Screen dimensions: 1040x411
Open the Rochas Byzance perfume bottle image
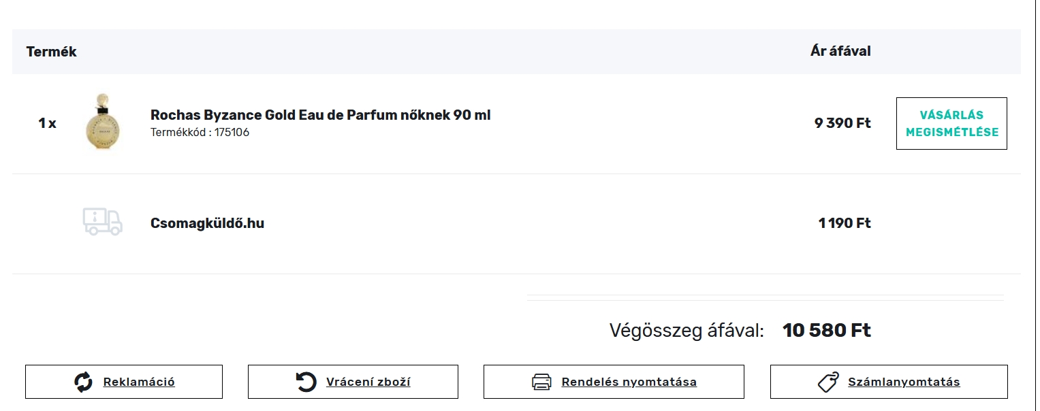pyautogui.click(x=103, y=123)
